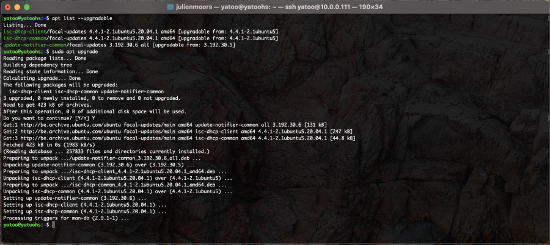550x245 pixels.
Task: Click the 'Processing triggers for man-db' line
Action: pos(65,218)
